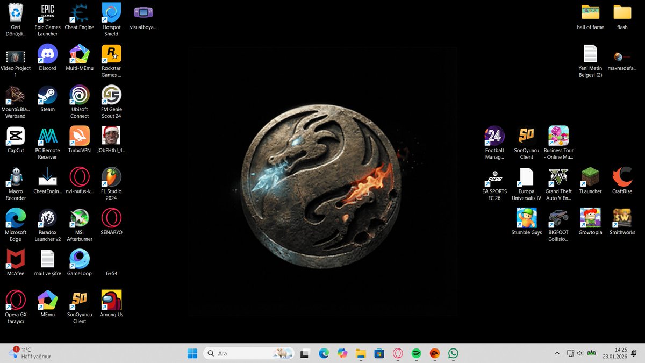Screen dimensions: 645x363
Task: Open Copilot from the taskbar
Action: (x=342, y=353)
